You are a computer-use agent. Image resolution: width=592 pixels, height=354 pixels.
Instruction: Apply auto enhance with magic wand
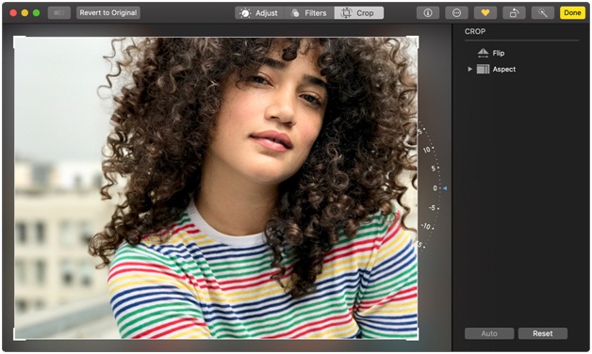tap(543, 13)
